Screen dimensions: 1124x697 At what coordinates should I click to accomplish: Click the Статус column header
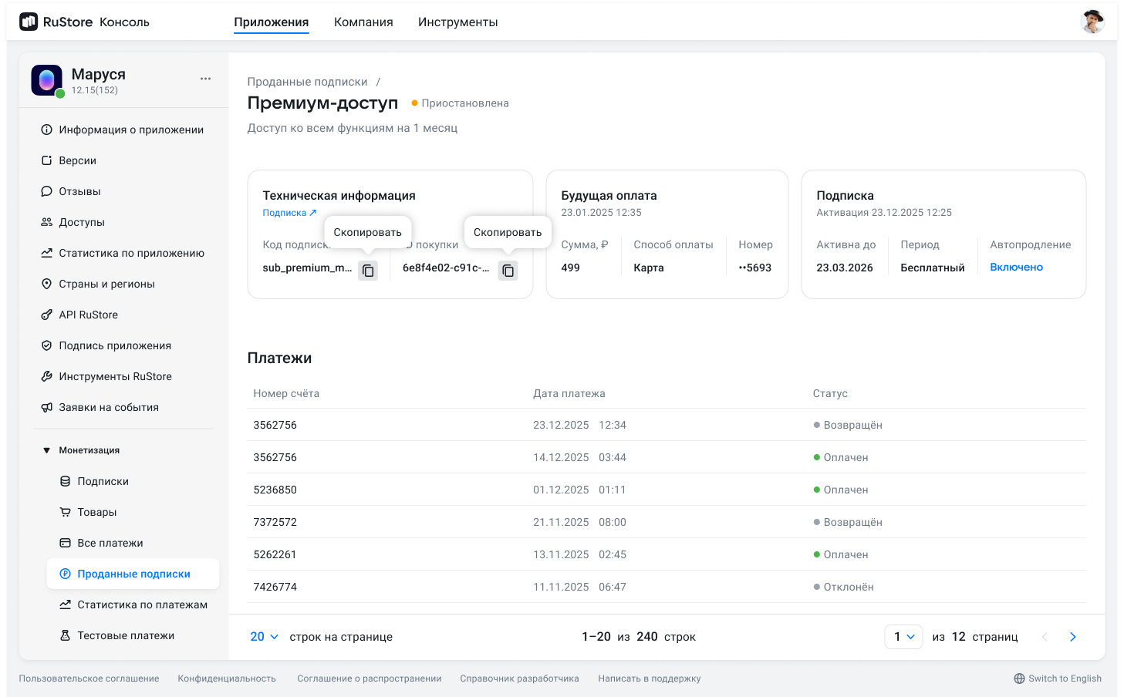point(830,393)
